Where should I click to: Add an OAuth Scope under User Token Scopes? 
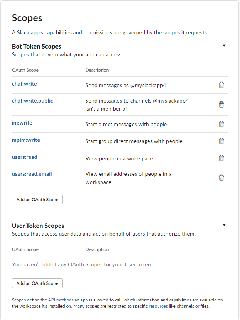[x=37, y=283]
